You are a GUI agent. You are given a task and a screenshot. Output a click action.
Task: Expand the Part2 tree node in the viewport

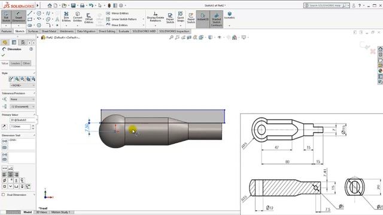tap(38, 38)
